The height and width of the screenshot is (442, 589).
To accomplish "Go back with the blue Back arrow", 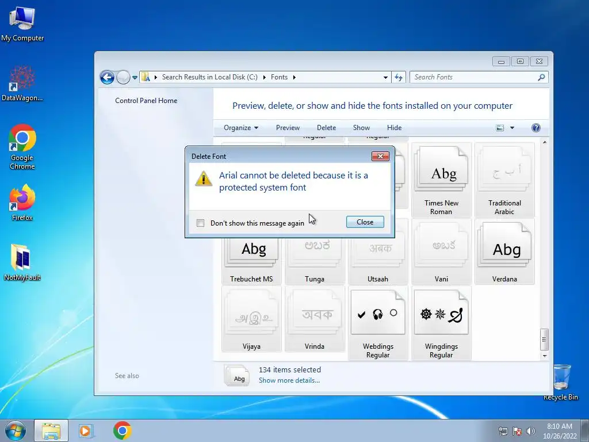I will pyautogui.click(x=107, y=78).
